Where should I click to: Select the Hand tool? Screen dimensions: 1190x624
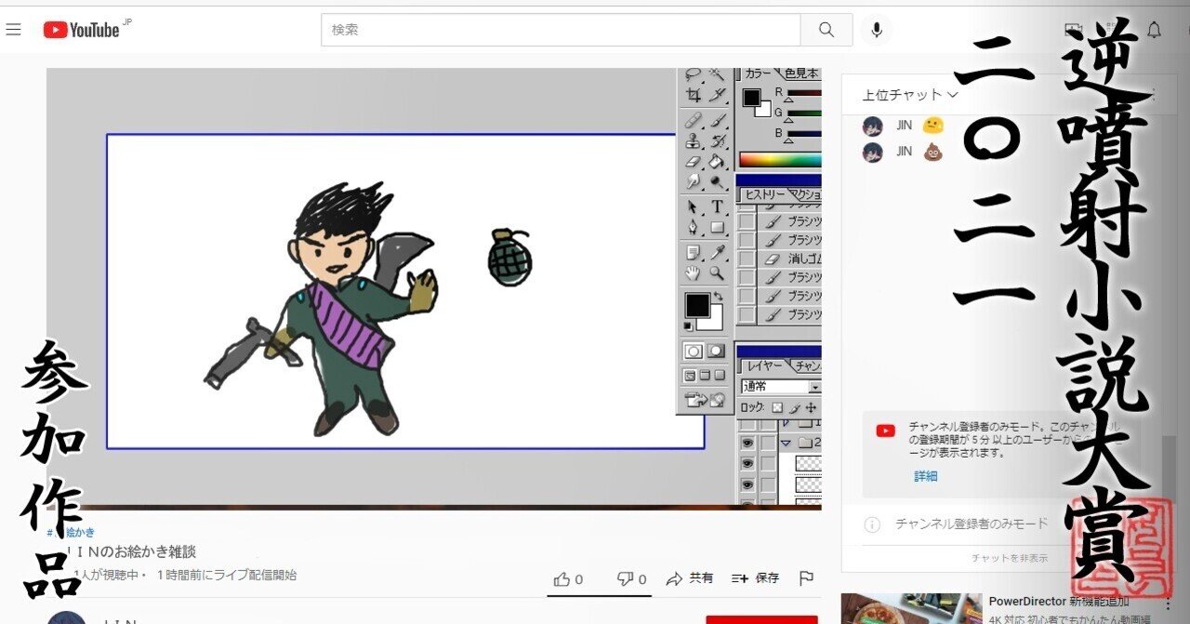(x=694, y=272)
